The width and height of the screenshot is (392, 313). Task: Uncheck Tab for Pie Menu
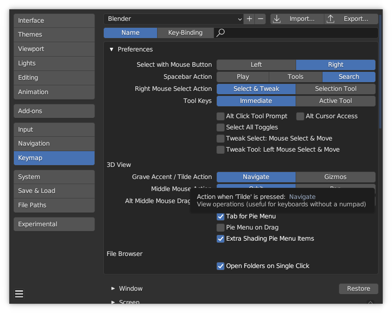(x=221, y=217)
